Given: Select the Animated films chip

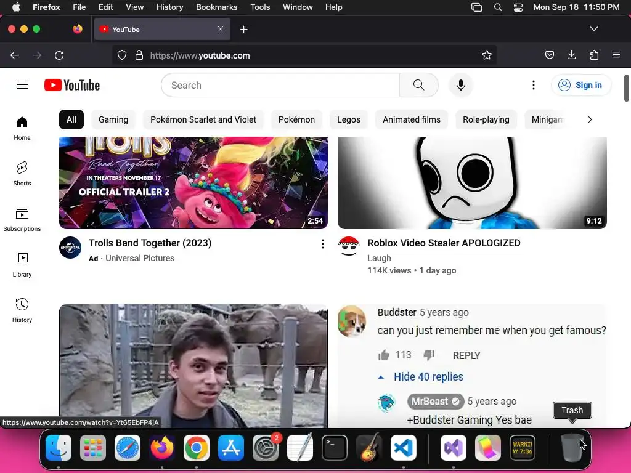Looking at the screenshot, I should point(411,119).
